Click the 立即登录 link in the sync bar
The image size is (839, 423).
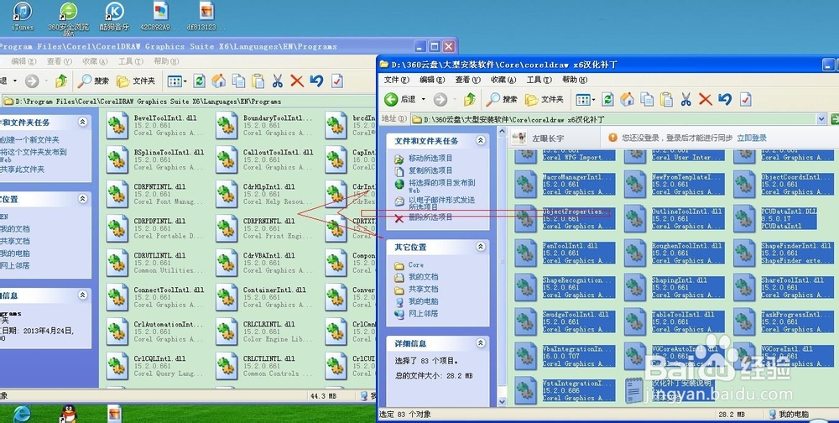pyautogui.click(x=752, y=138)
